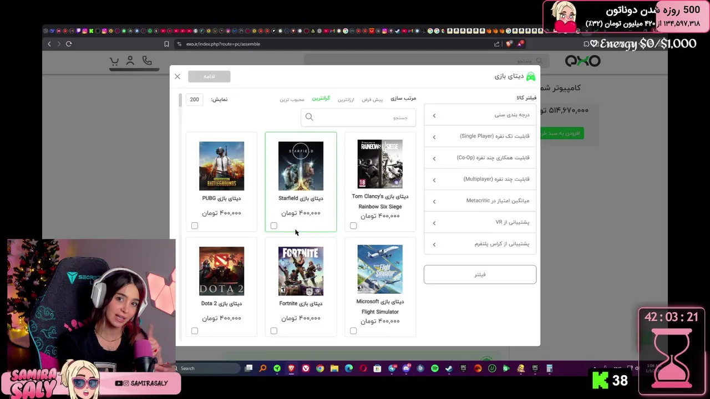Expand the Multiplayer capability filter
Viewport: 710px width, 399px height.
point(480,180)
